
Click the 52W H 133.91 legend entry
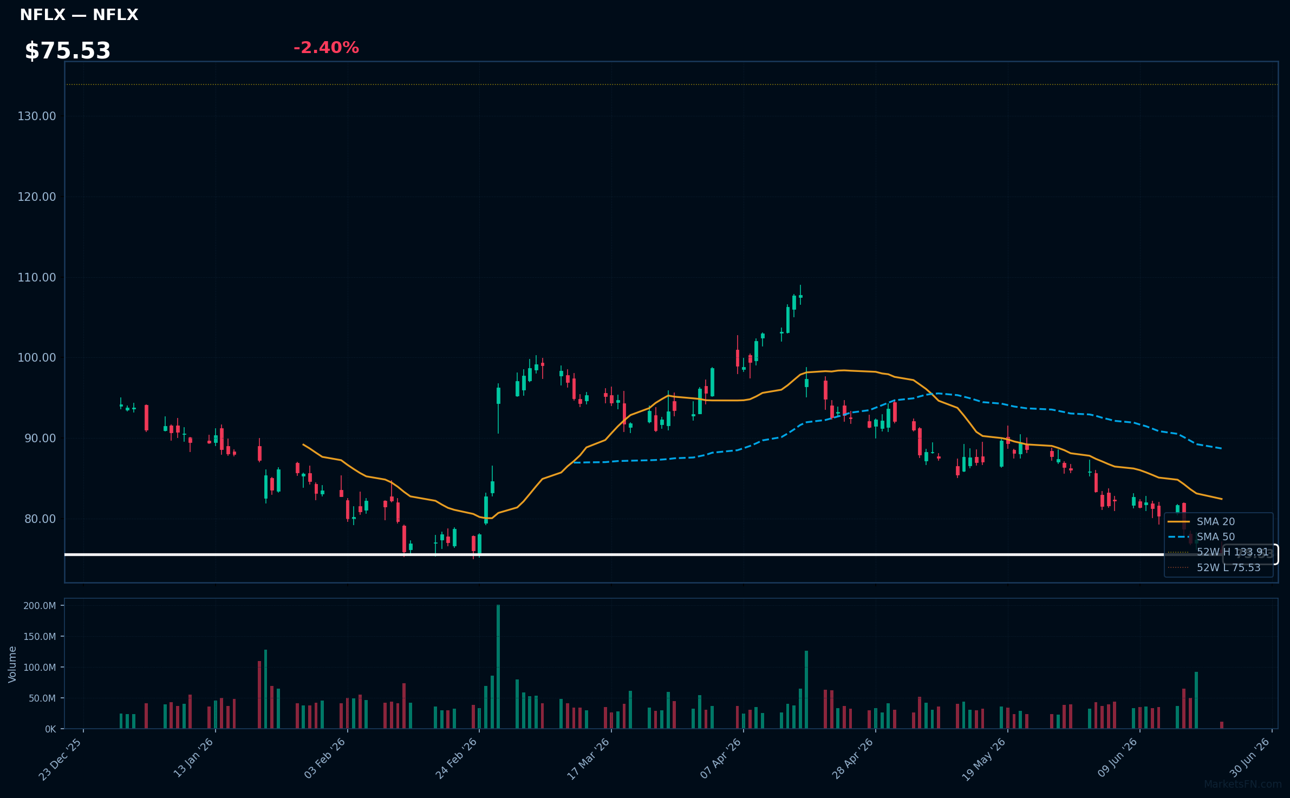[x=1219, y=552]
